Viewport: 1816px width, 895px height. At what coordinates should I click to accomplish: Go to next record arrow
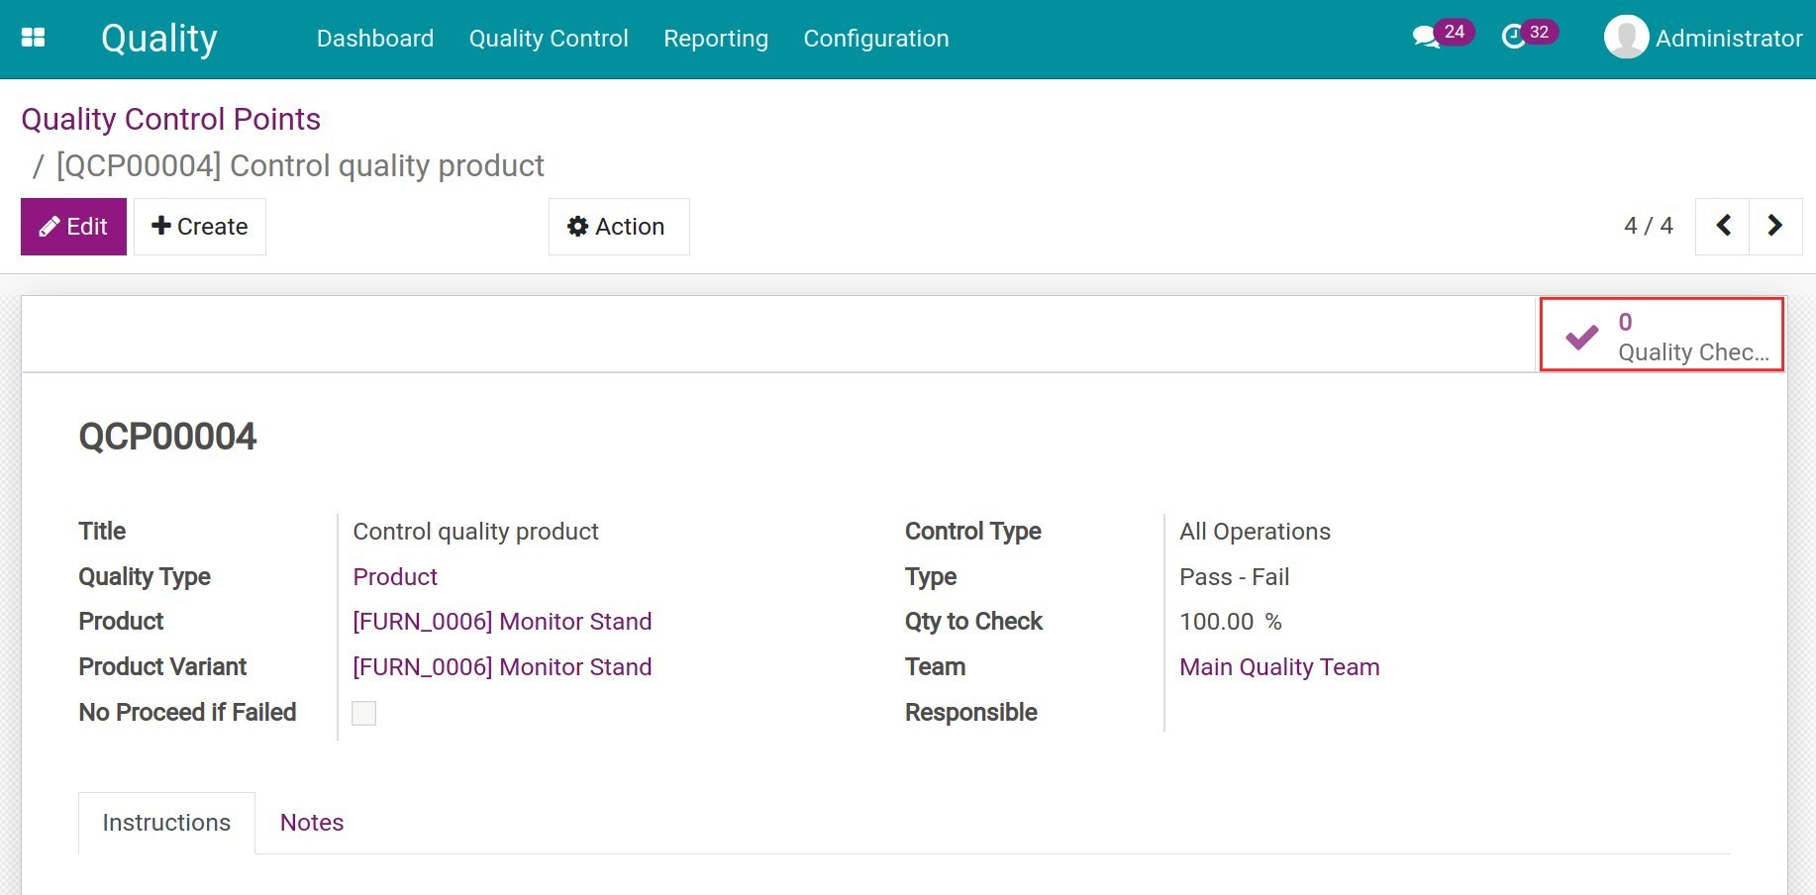(1774, 226)
